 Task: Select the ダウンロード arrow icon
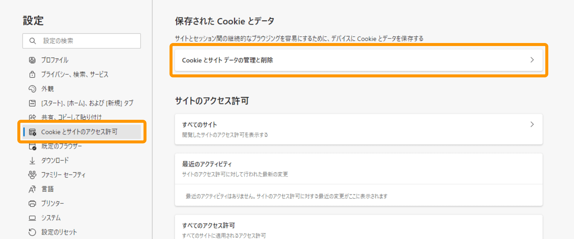click(32, 160)
